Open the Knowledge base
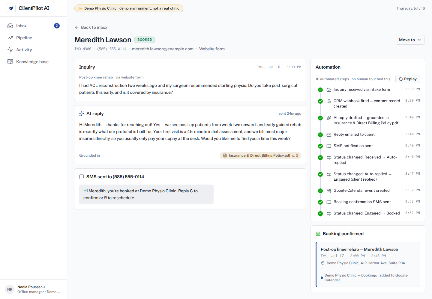Image resolution: width=432 pixels, height=299 pixels. (x=33, y=62)
